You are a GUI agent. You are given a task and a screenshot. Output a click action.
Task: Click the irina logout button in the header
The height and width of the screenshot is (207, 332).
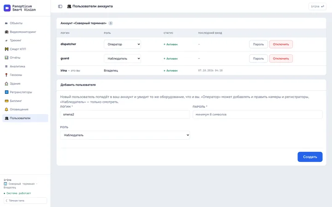(x=317, y=6)
